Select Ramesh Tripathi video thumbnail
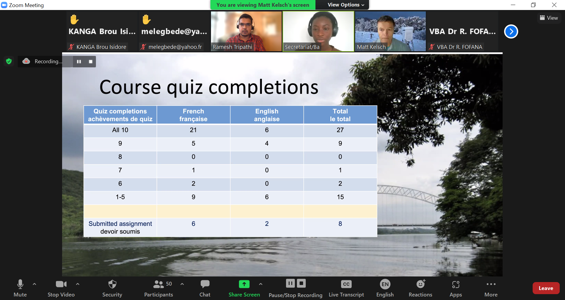 (x=246, y=31)
